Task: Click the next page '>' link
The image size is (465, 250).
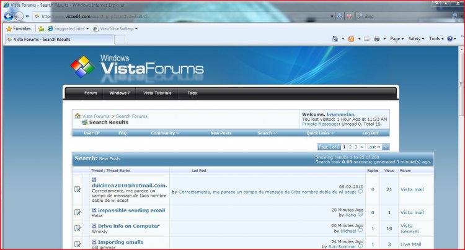Action: pyautogui.click(x=362, y=147)
